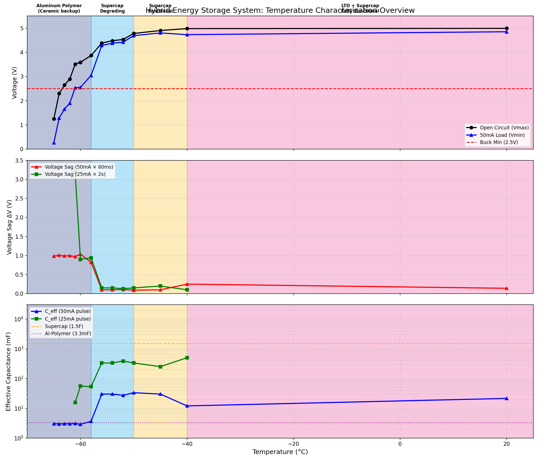Select the Temperature (°C) axis label

[280, 452]
